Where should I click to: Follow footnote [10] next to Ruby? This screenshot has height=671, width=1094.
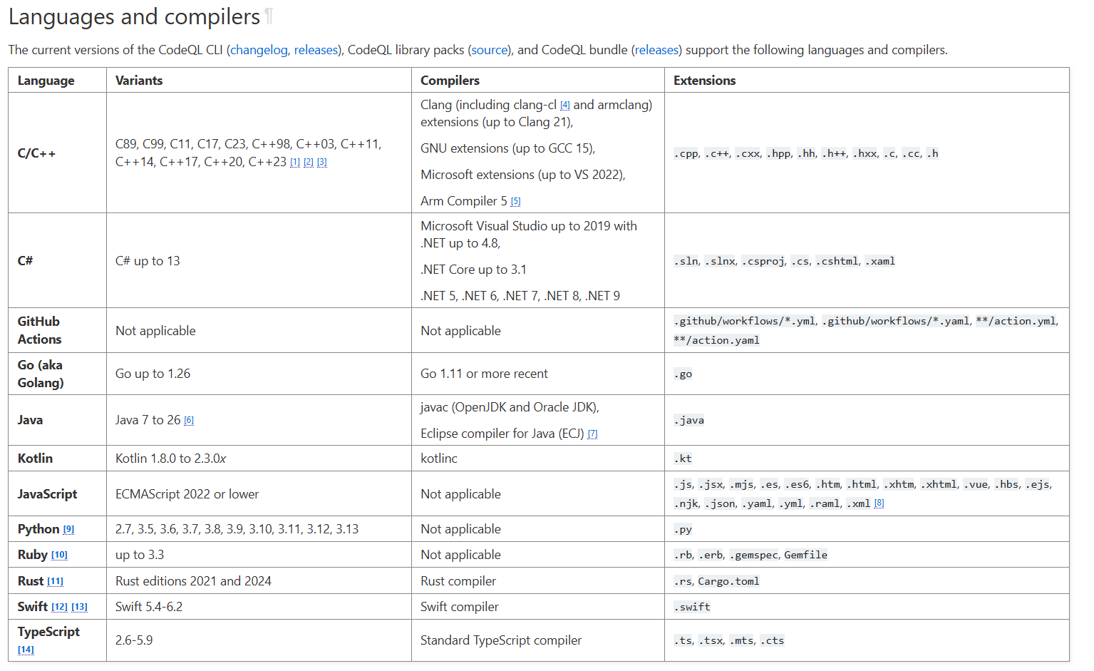[x=59, y=555]
